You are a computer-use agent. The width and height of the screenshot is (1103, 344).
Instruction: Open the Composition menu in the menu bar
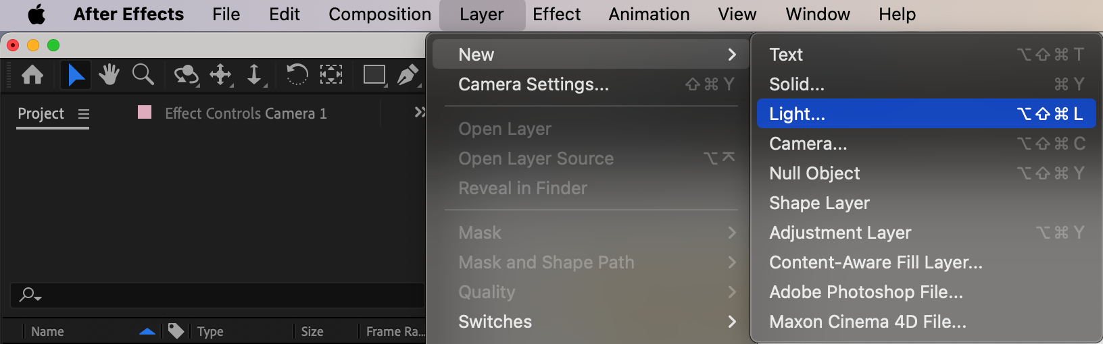pyautogui.click(x=380, y=14)
